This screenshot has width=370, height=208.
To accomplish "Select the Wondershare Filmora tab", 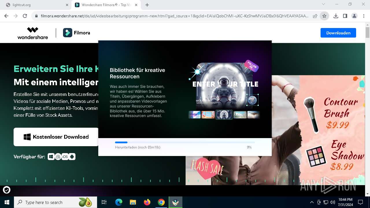I will [x=106, y=5].
